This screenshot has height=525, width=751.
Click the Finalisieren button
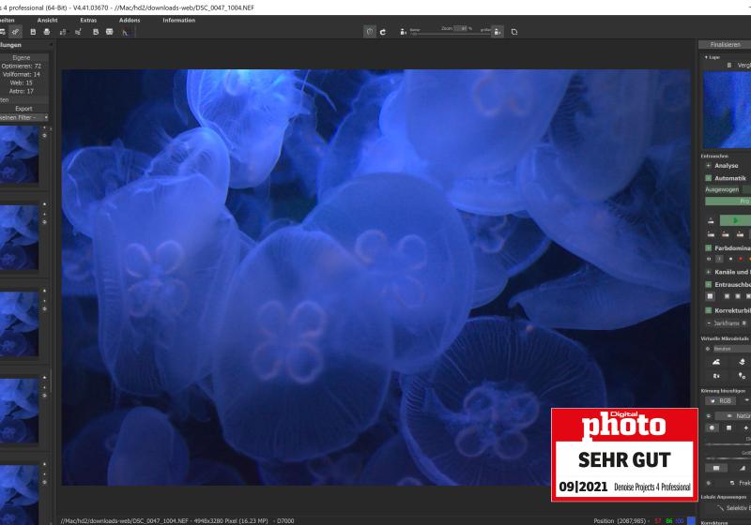pos(725,44)
